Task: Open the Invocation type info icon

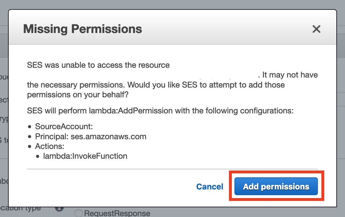Action: tap(59, 209)
